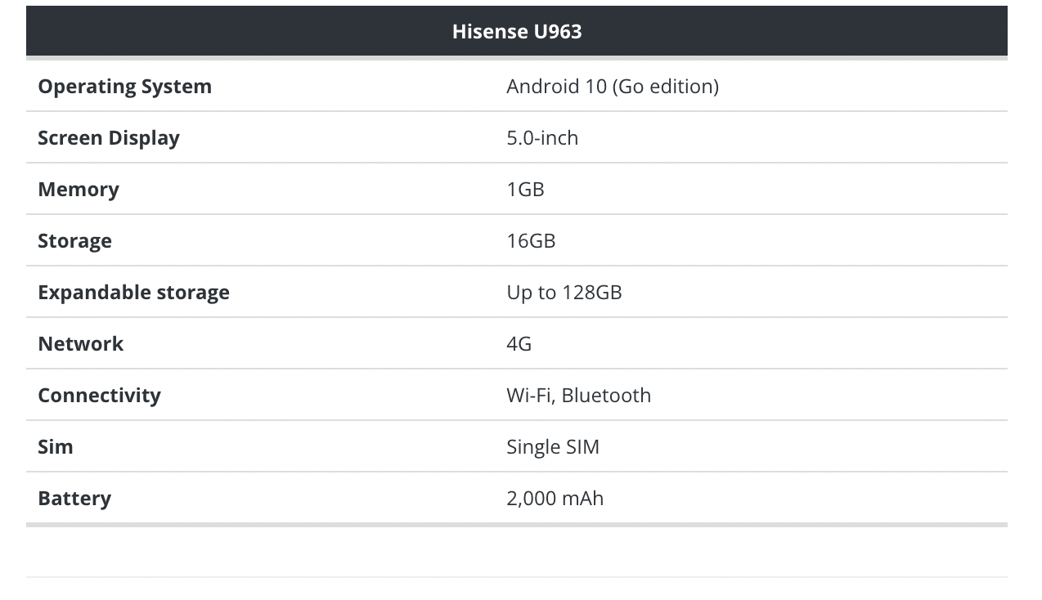Click the Connectivity row label
1042x600 pixels.
(99, 396)
